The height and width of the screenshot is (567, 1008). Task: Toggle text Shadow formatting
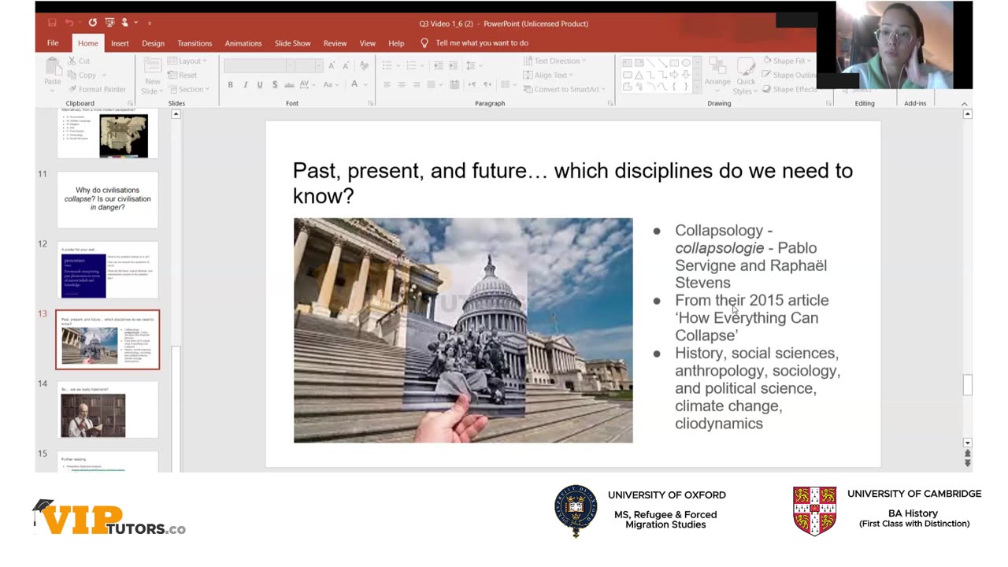275,84
